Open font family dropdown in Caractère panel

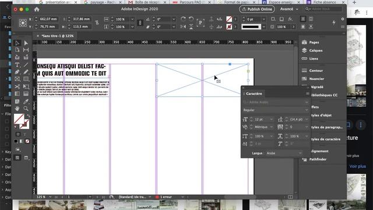[307, 102]
